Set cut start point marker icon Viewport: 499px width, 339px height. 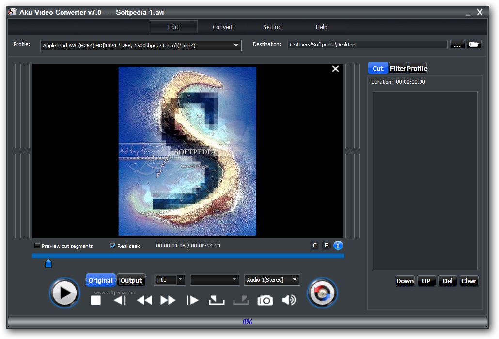click(x=217, y=300)
